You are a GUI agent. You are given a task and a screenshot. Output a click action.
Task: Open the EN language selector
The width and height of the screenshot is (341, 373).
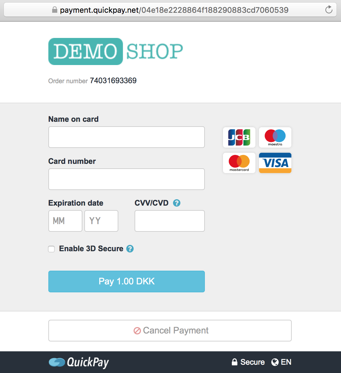pos(281,362)
